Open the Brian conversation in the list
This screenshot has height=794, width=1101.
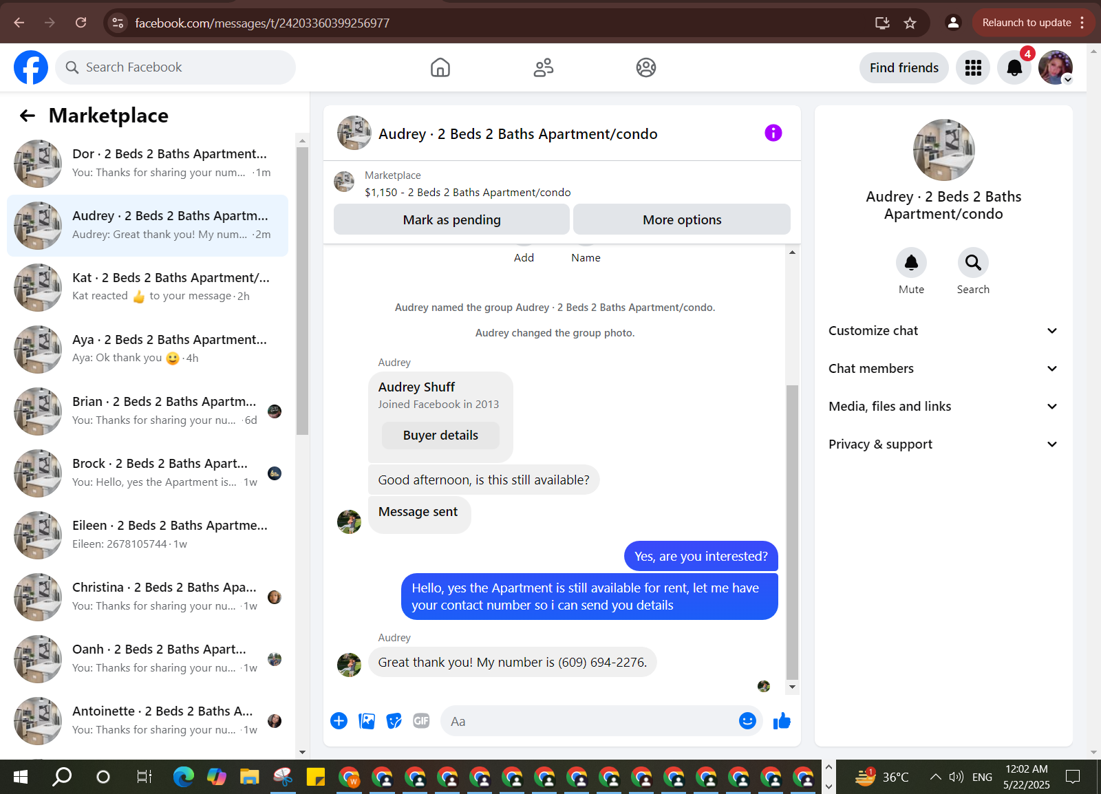coord(147,411)
